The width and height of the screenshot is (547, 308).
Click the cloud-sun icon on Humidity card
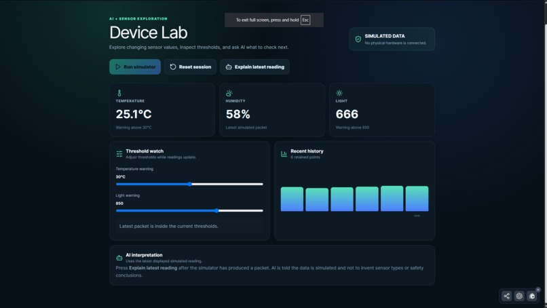(x=229, y=93)
